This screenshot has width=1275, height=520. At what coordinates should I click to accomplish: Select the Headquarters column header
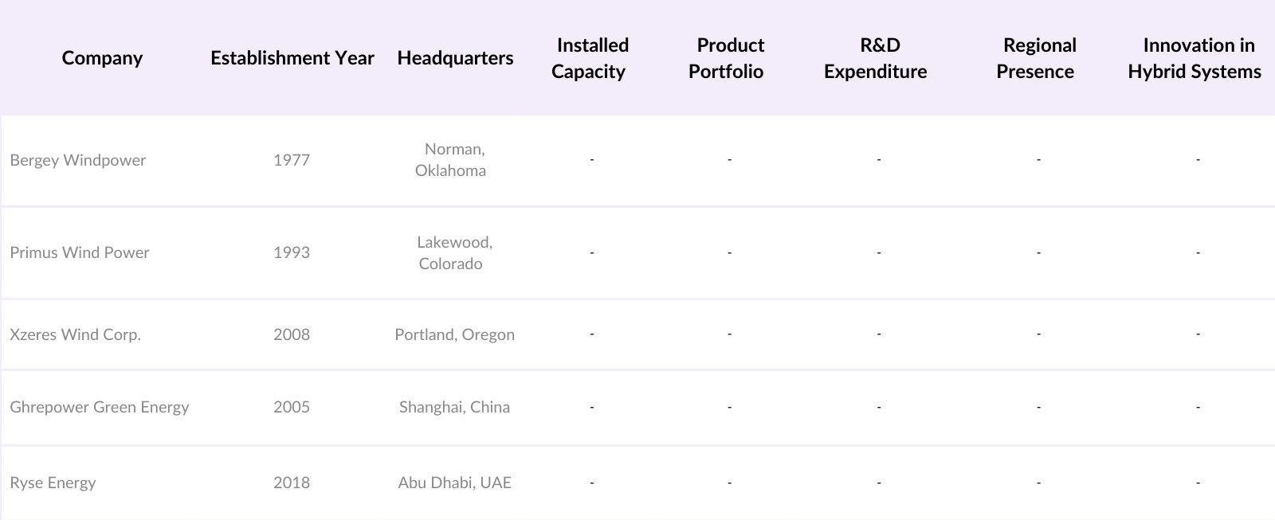pos(455,58)
